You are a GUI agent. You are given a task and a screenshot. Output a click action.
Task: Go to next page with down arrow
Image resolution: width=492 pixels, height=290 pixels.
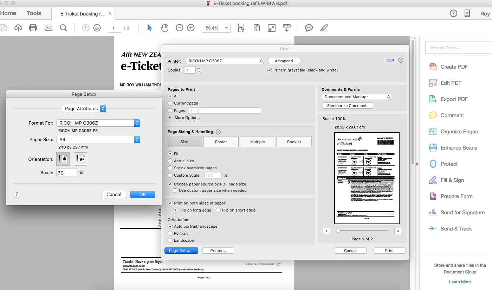click(97, 28)
